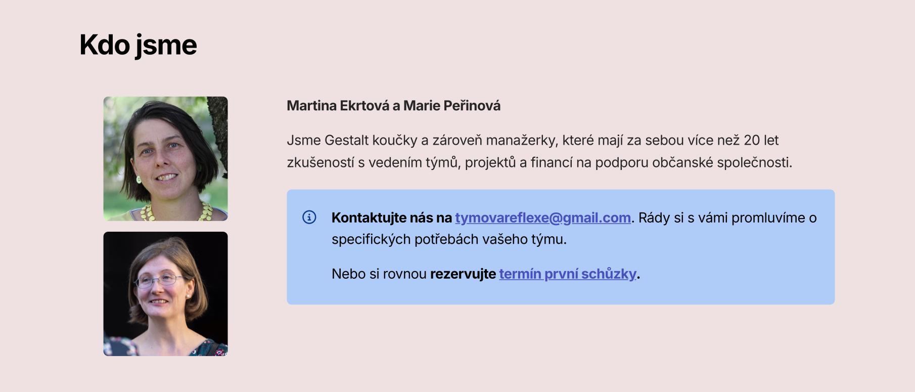Select the bottom portrait photo with glasses
915x392 pixels.
point(166,294)
